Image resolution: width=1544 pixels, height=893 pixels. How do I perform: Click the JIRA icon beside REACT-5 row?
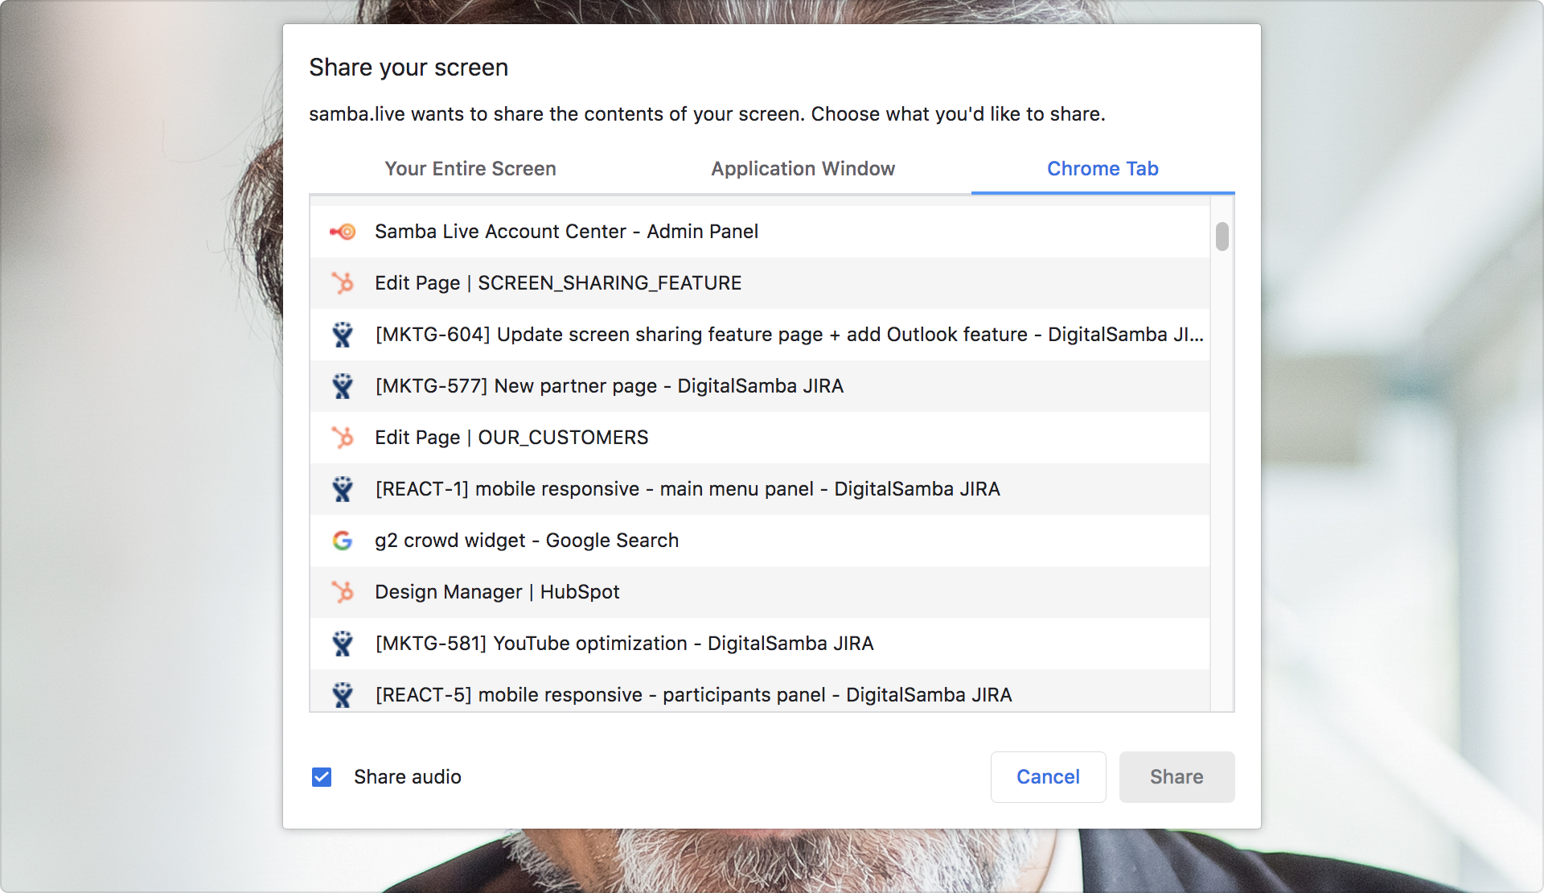[x=343, y=695]
